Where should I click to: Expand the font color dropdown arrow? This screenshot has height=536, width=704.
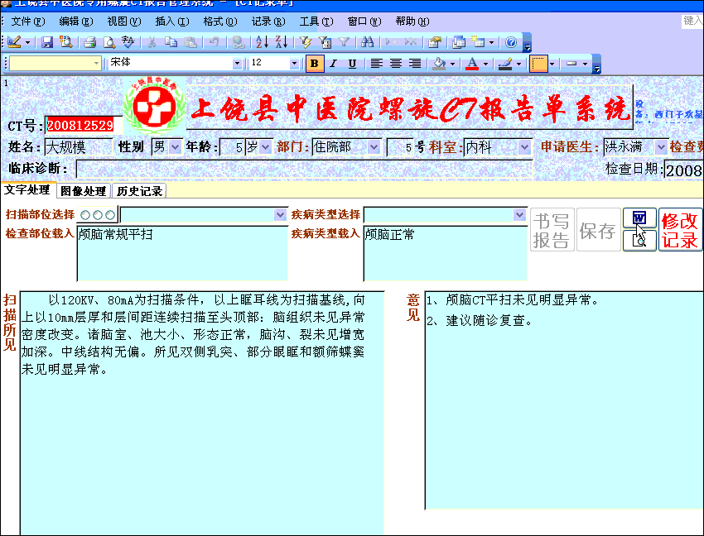485,64
